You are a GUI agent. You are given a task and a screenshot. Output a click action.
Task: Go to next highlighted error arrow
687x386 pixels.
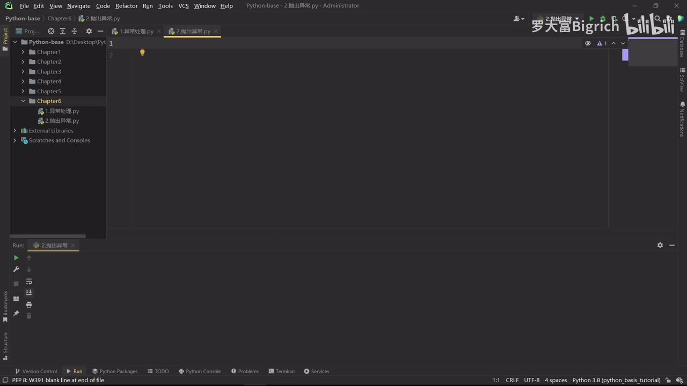623,43
